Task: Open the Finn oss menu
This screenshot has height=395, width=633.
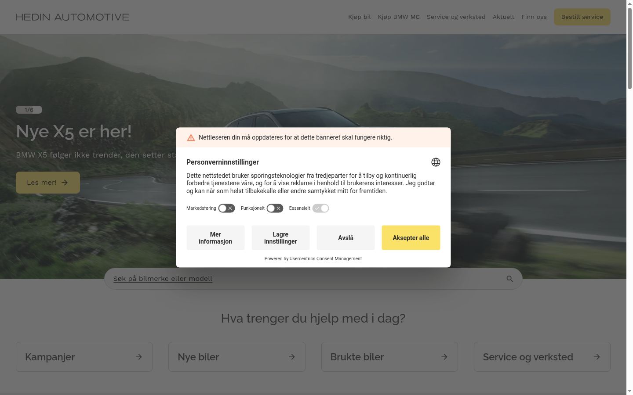Action: tap(534, 17)
